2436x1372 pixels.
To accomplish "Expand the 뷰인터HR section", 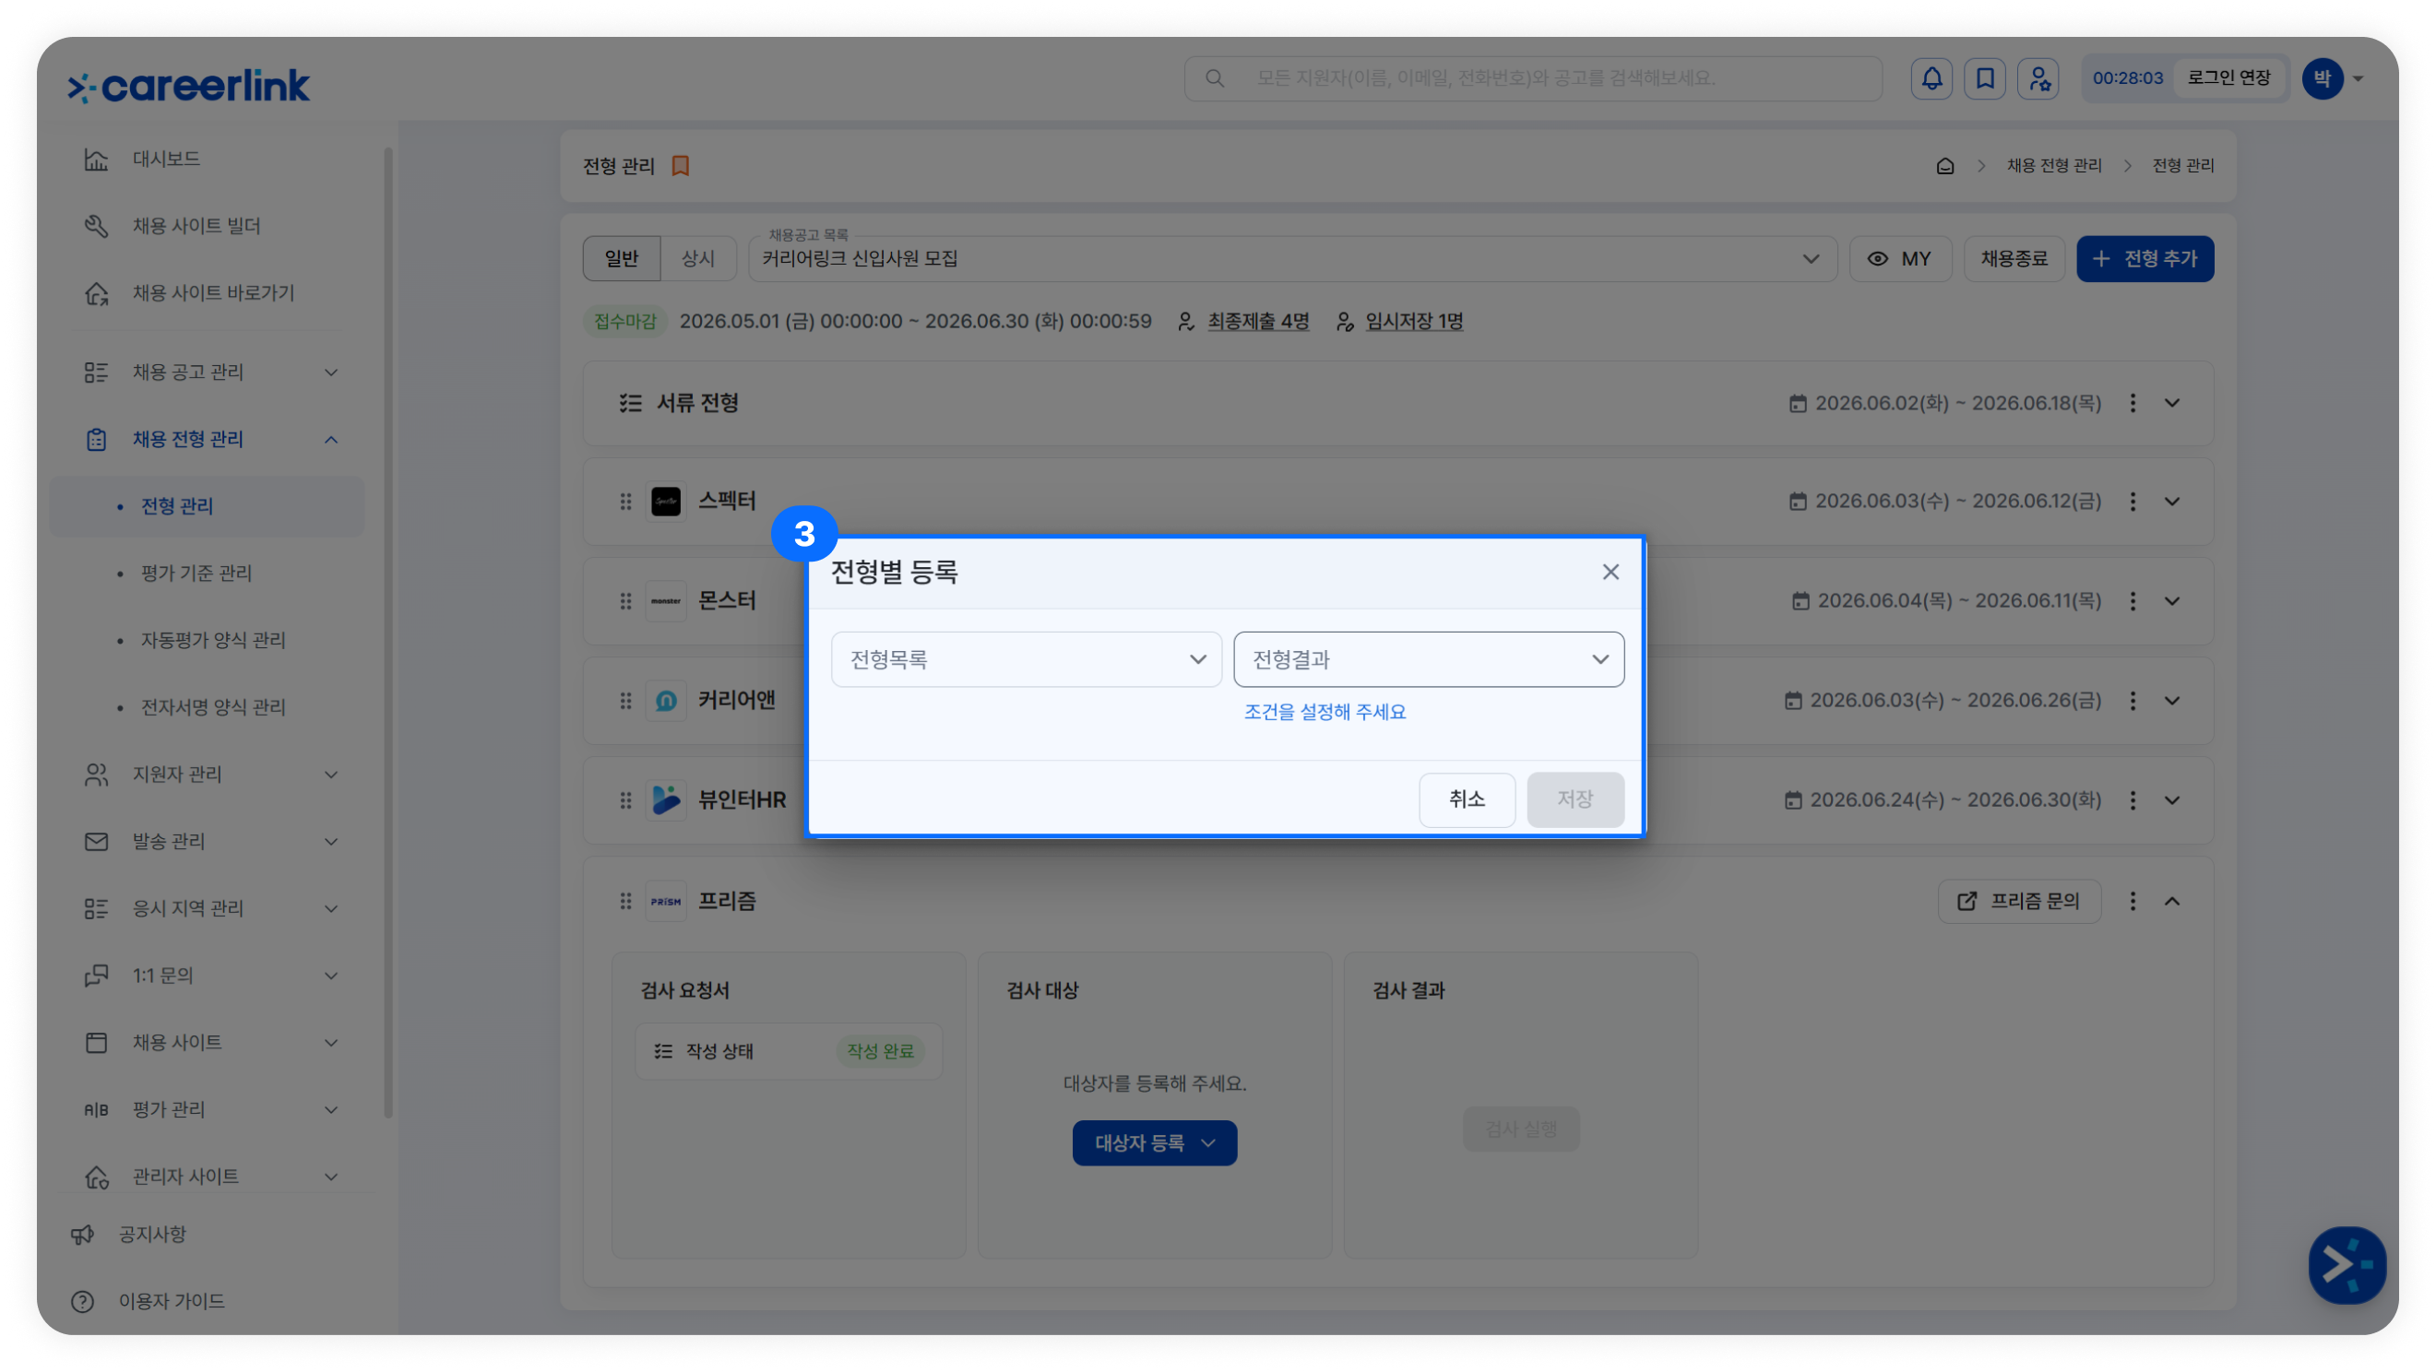I will 2171,801.
